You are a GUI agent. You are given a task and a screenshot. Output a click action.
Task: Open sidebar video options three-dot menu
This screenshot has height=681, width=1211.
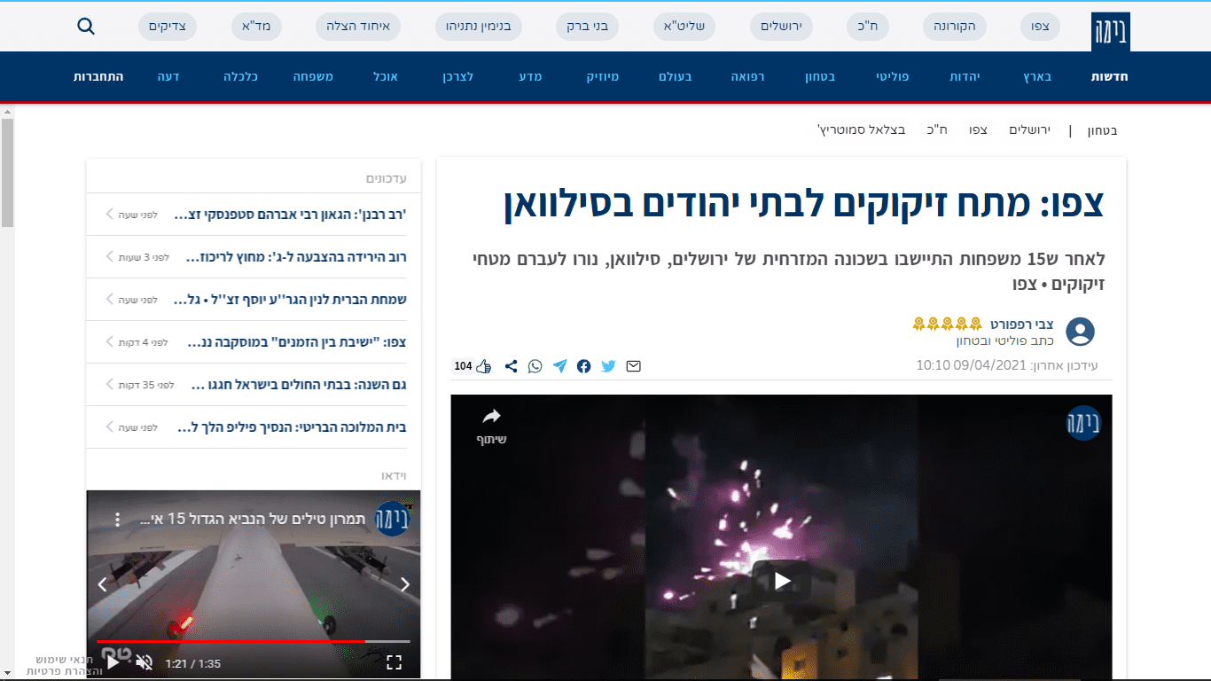[115, 518]
